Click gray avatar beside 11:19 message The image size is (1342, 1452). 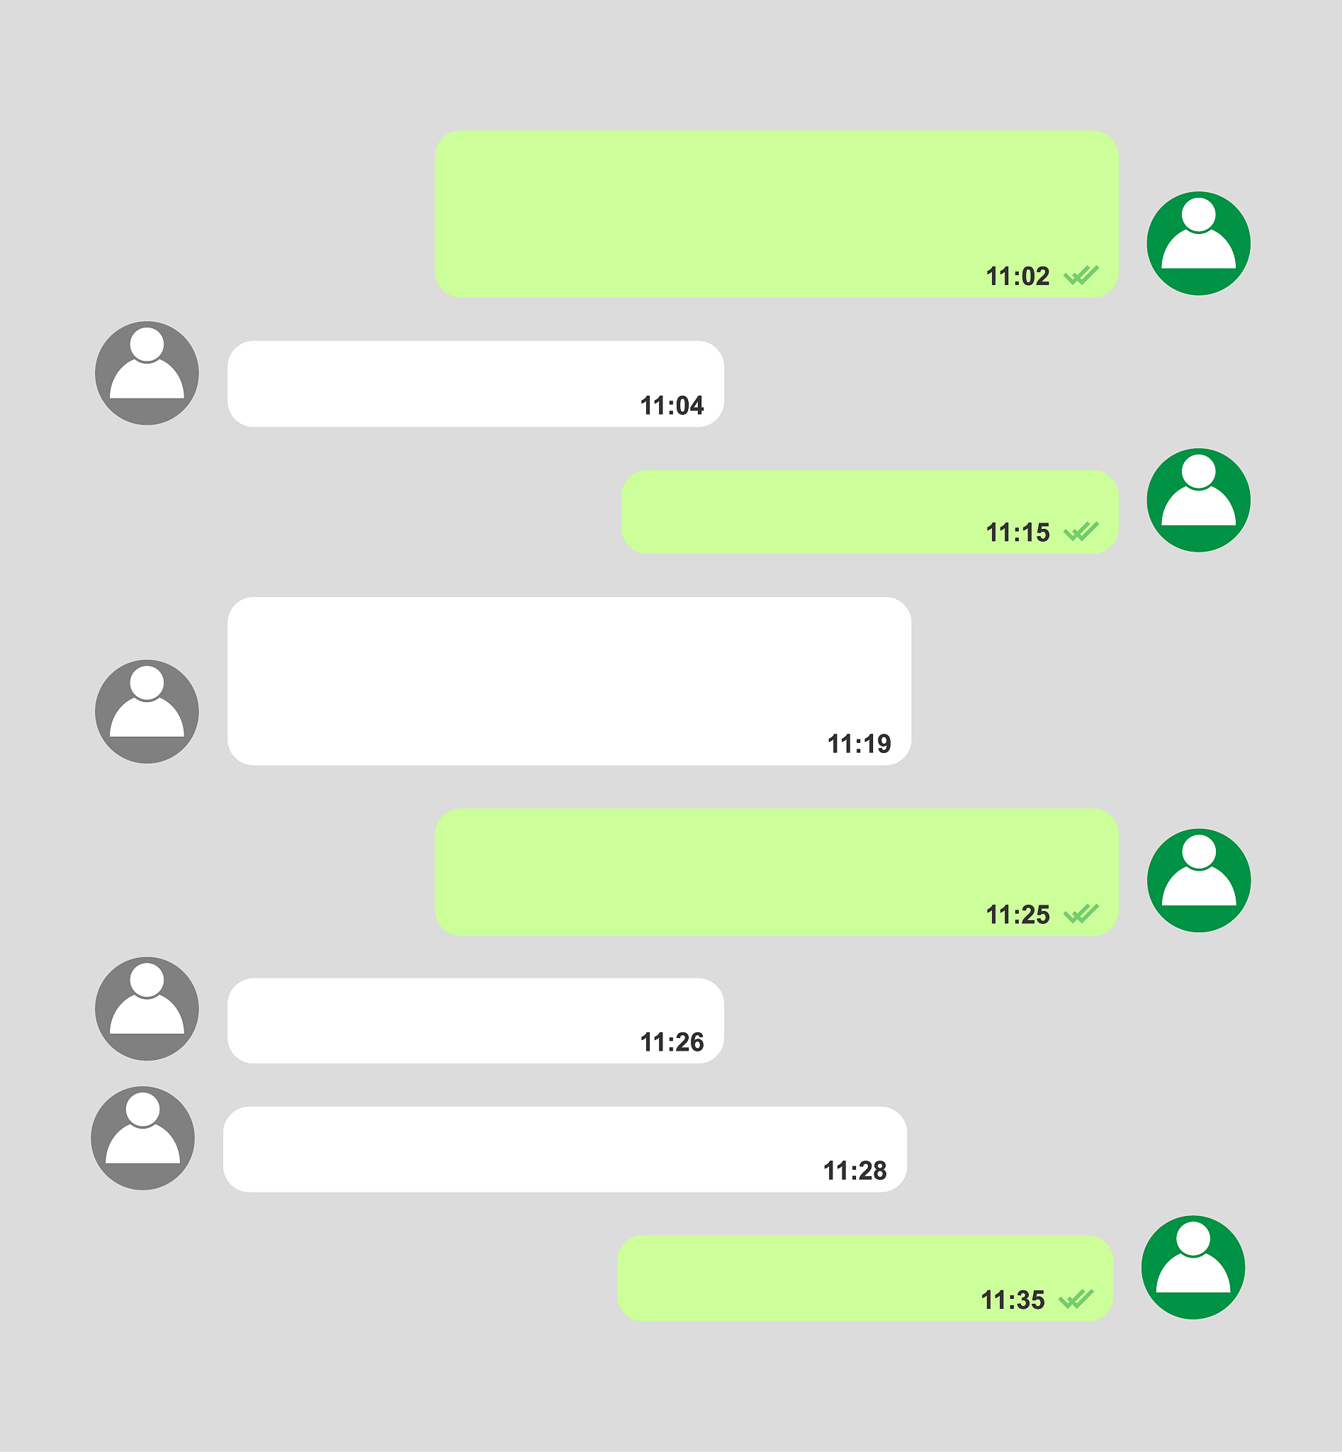click(147, 711)
